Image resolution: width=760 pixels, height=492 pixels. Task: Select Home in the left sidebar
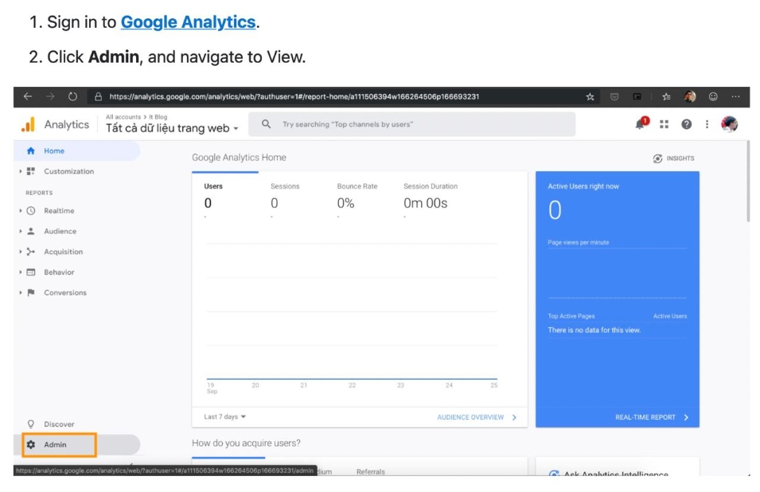(54, 150)
